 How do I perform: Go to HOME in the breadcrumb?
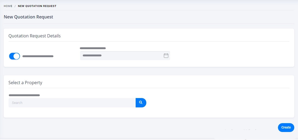8,6
